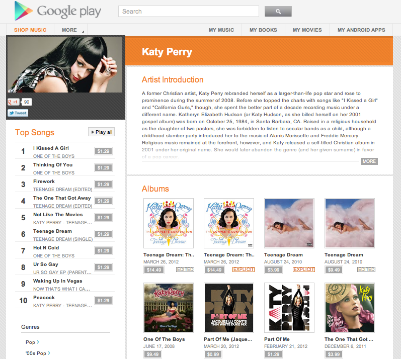Buy Firework song price button
Viewport: 401px width, 359px height.
point(103,185)
